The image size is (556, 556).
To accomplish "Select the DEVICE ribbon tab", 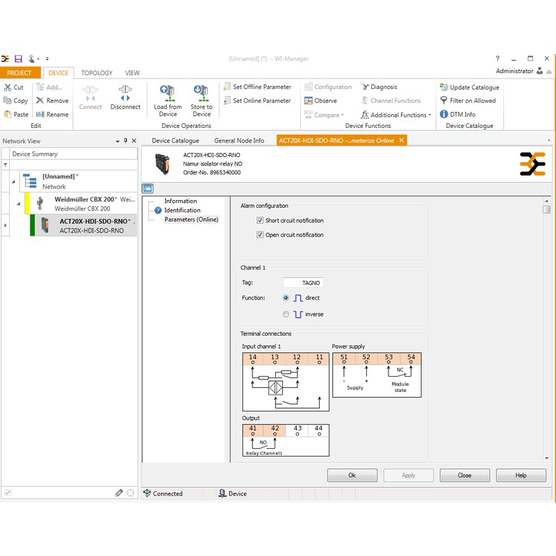I will (x=58, y=73).
